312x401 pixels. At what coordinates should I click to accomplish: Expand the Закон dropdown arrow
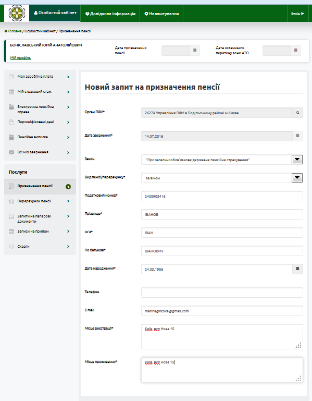[x=297, y=160]
